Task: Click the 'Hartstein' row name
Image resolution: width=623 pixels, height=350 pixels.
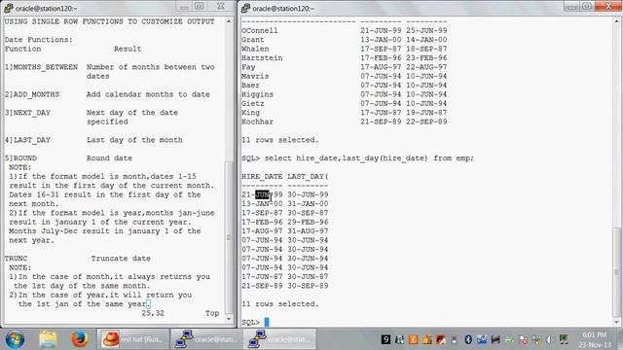Action: pos(262,58)
